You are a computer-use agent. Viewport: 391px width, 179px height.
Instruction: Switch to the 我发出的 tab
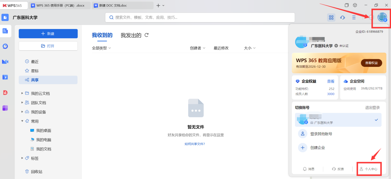click(131, 35)
